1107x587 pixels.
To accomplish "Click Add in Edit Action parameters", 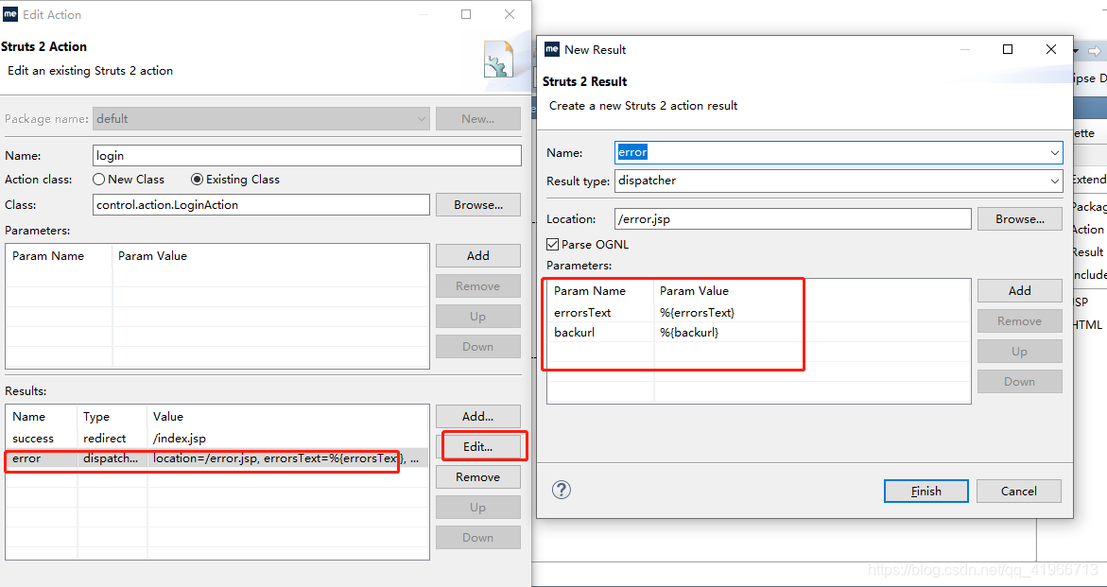I will tap(478, 255).
